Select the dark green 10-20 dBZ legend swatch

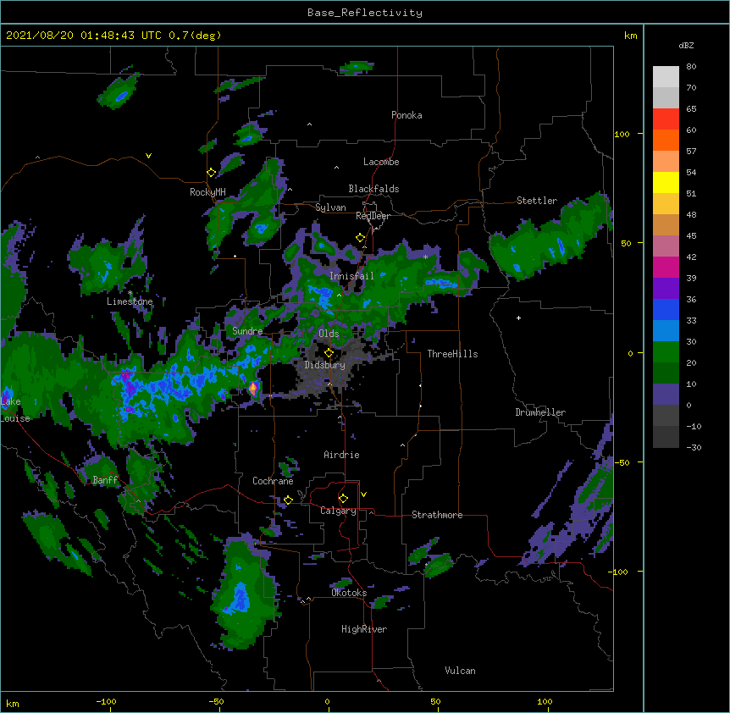coord(666,373)
